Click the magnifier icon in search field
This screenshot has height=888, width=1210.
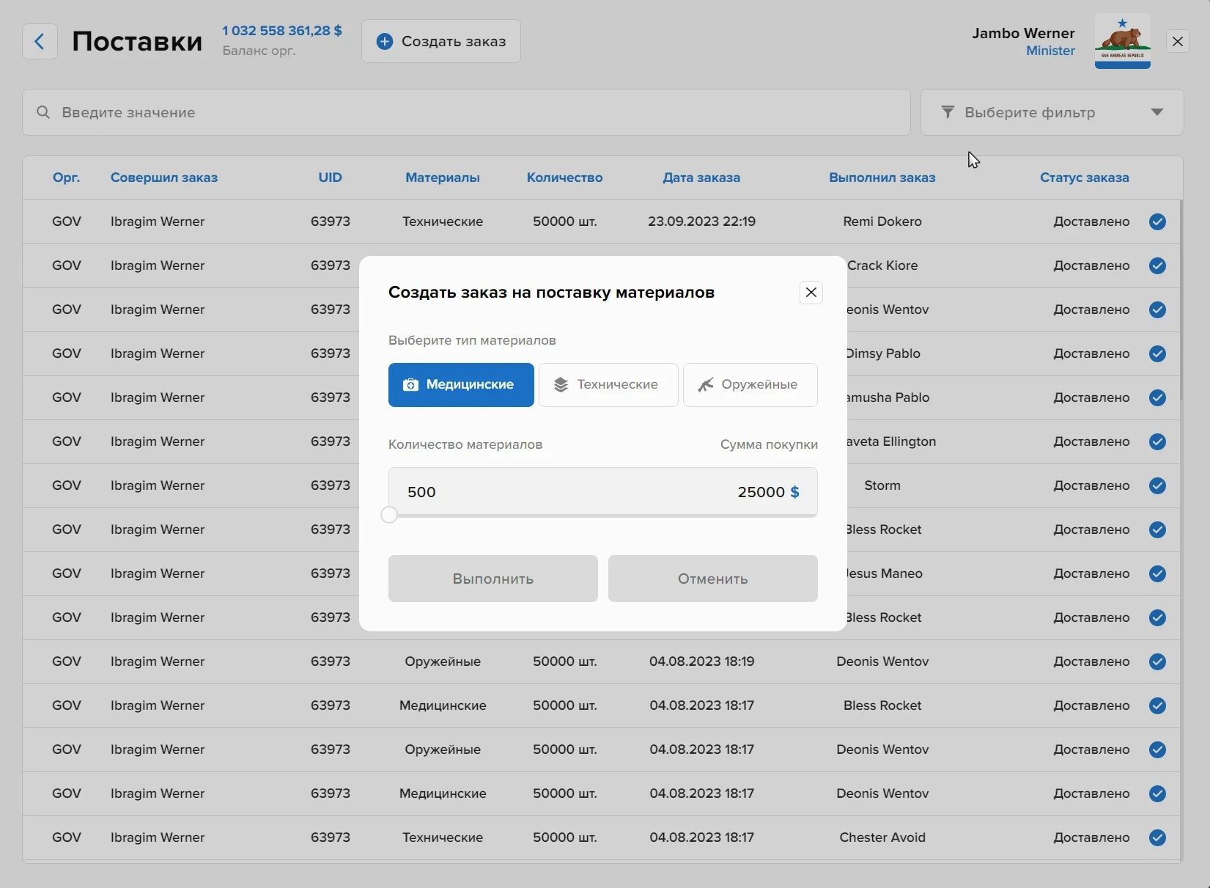[x=43, y=112]
